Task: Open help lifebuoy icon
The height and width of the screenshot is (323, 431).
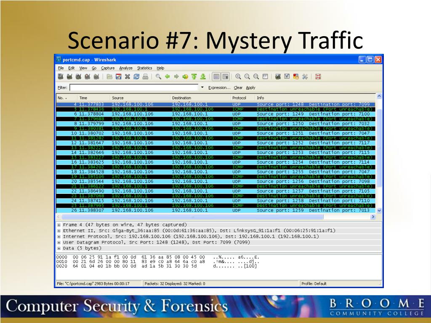Action: [318, 77]
